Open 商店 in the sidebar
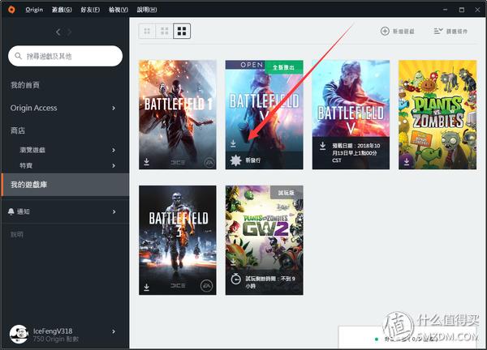487x350 pixels. tap(18, 130)
